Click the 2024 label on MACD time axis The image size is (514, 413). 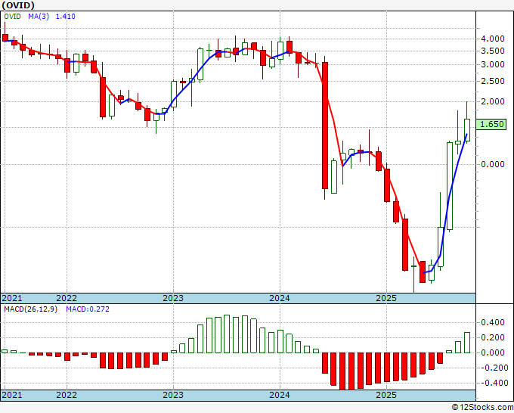coord(280,395)
